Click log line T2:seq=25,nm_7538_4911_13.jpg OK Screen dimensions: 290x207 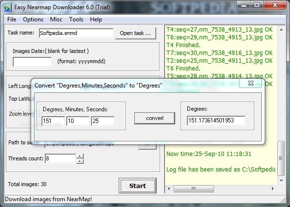tap(219, 61)
